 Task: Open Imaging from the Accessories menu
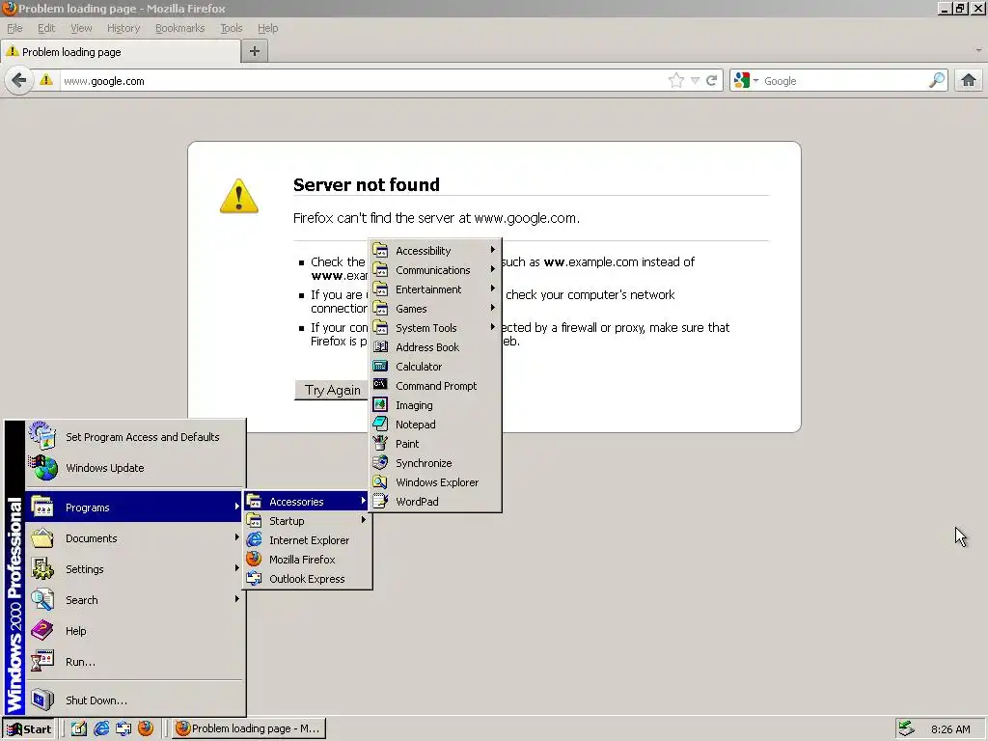tap(435, 405)
